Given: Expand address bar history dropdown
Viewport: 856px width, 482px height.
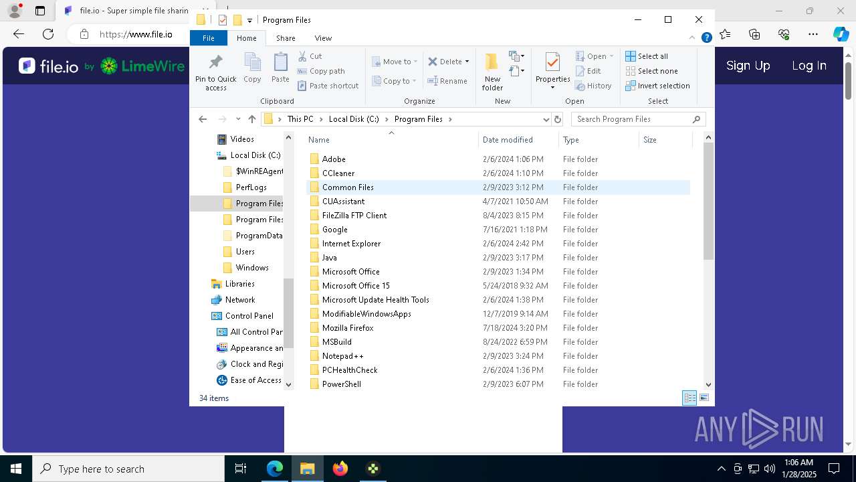Looking at the screenshot, I should pos(546,119).
